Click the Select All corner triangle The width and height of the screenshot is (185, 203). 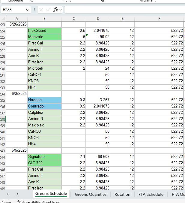pos(3,19)
